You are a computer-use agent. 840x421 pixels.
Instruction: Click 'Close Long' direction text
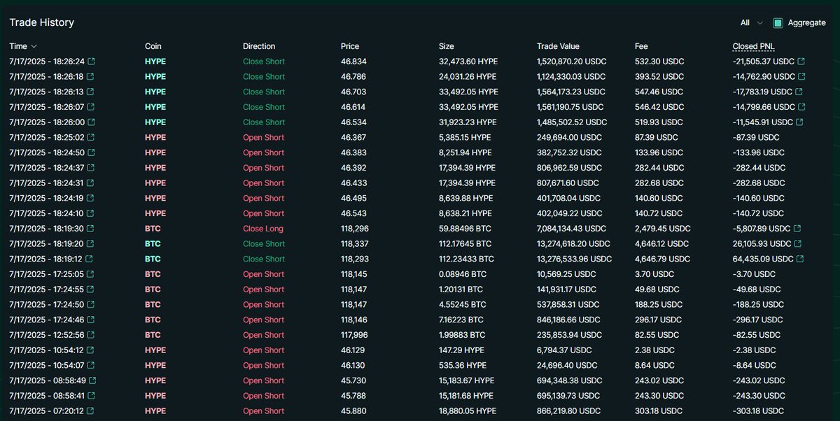263,229
